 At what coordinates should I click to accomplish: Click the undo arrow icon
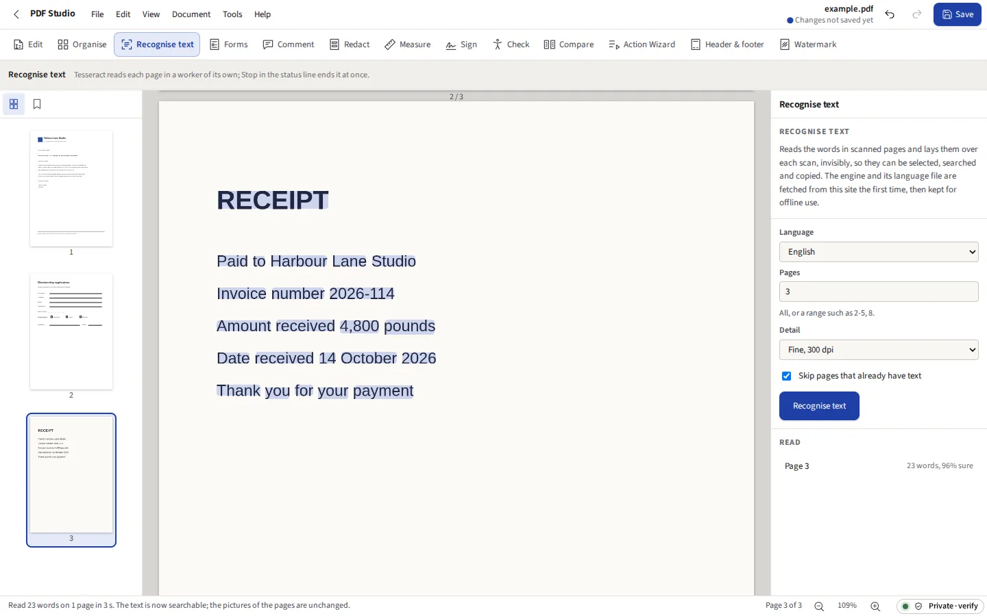coord(890,14)
